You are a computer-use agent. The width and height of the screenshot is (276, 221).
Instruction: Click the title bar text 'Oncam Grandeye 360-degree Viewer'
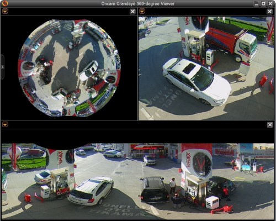point(138,4)
